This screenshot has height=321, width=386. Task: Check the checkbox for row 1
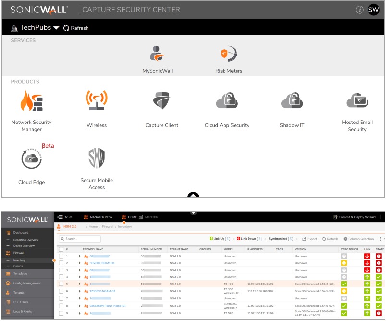[x=61, y=256]
